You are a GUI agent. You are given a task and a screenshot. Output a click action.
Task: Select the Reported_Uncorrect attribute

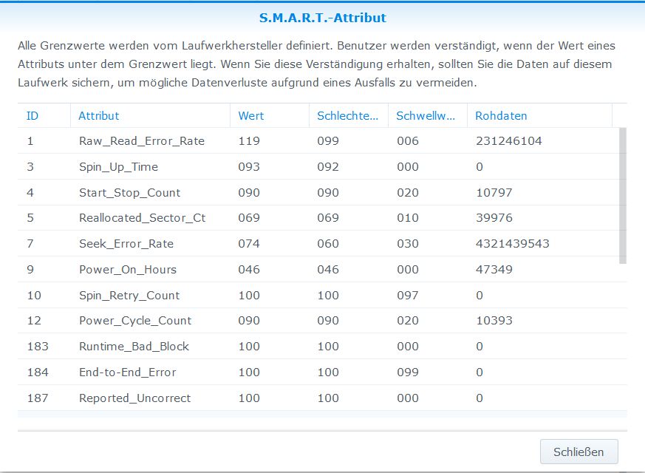click(134, 398)
